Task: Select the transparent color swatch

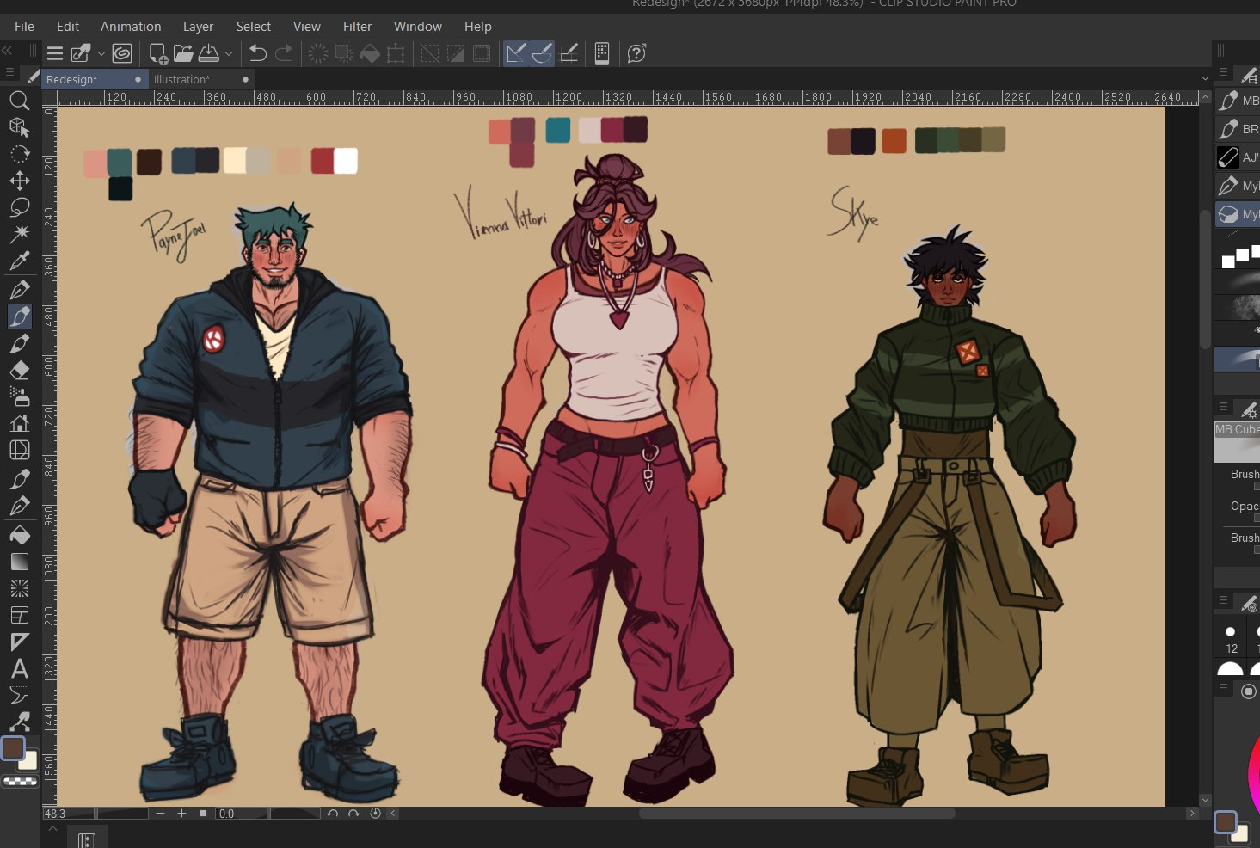Action: pyautogui.click(x=21, y=782)
